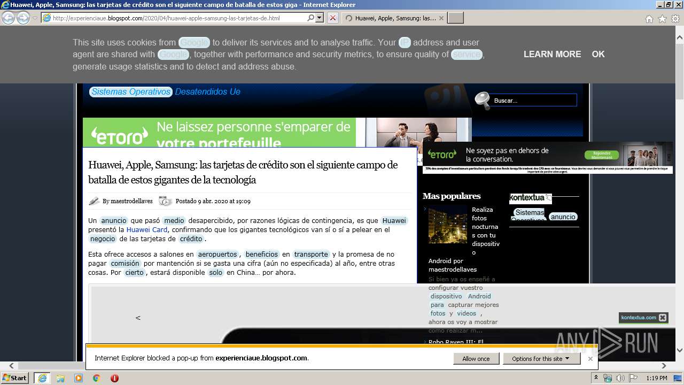The height and width of the screenshot is (385, 684).
Task: Click OK to accept cookies
Action: (598, 54)
